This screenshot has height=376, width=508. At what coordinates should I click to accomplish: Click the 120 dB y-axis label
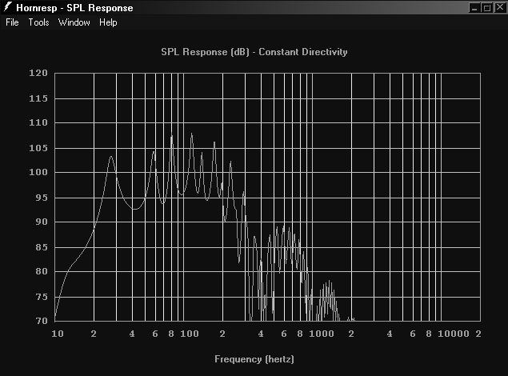(x=38, y=73)
